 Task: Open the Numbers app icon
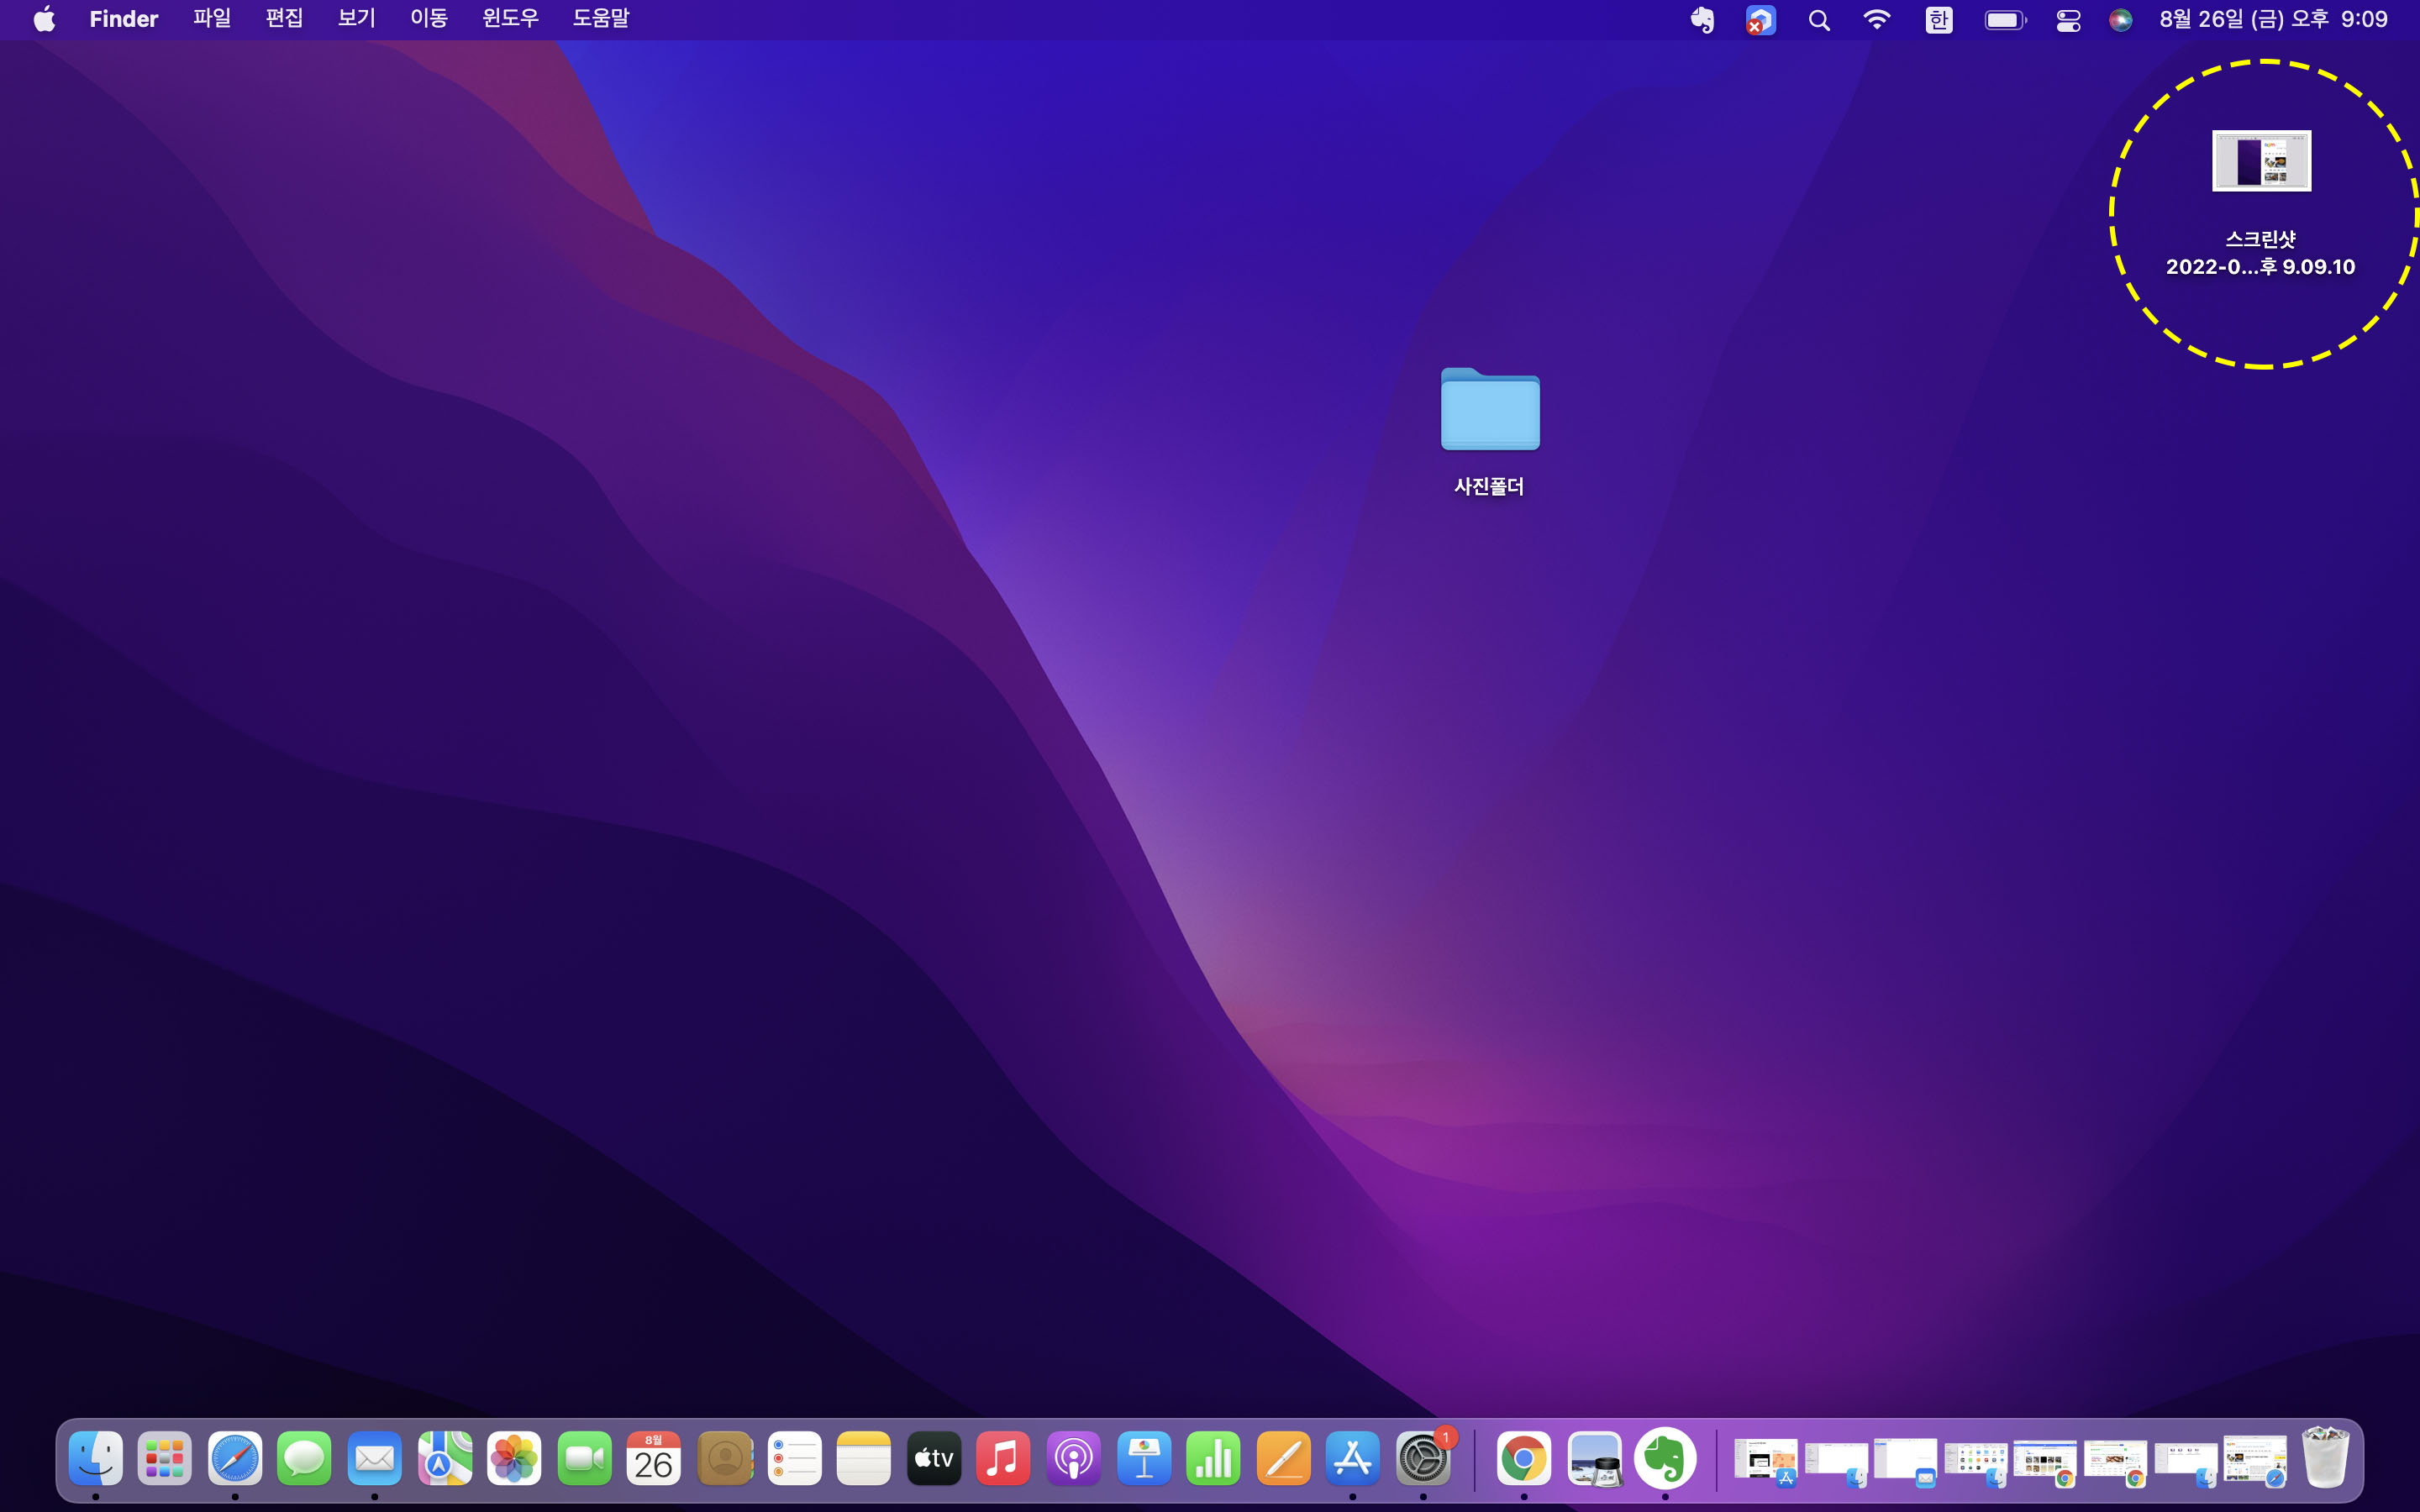1213,1459
